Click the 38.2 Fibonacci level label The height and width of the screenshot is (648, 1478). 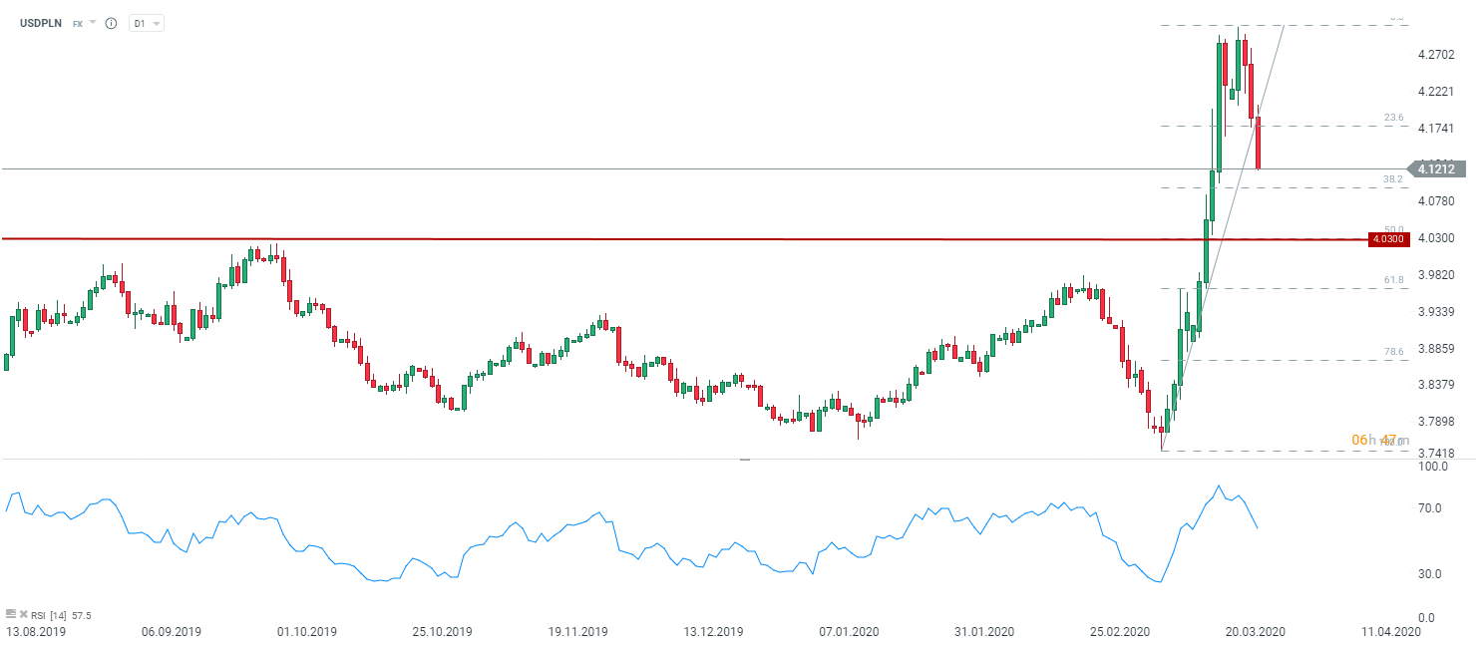tap(1393, 180)
